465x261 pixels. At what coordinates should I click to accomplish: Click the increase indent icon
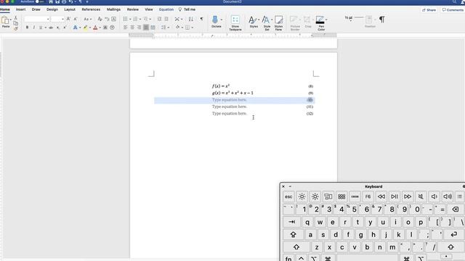click(x=166, y=19)
